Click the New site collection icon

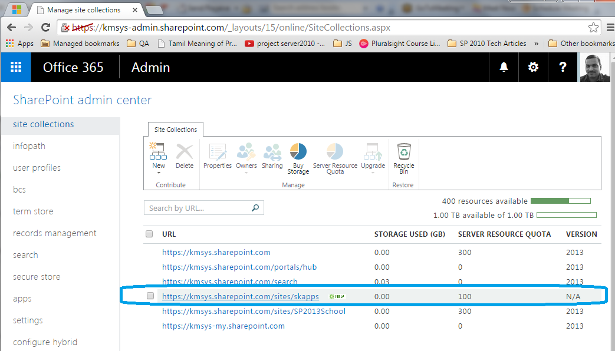pos(158,151)
